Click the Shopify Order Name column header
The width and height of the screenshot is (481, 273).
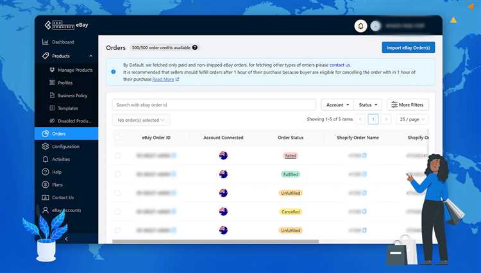(x=358, y=138)
